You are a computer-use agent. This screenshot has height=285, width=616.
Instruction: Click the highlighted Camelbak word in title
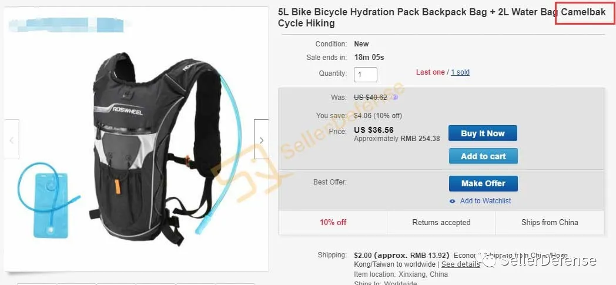584,12
